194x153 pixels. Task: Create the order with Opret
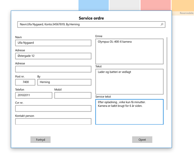(142, 140)
